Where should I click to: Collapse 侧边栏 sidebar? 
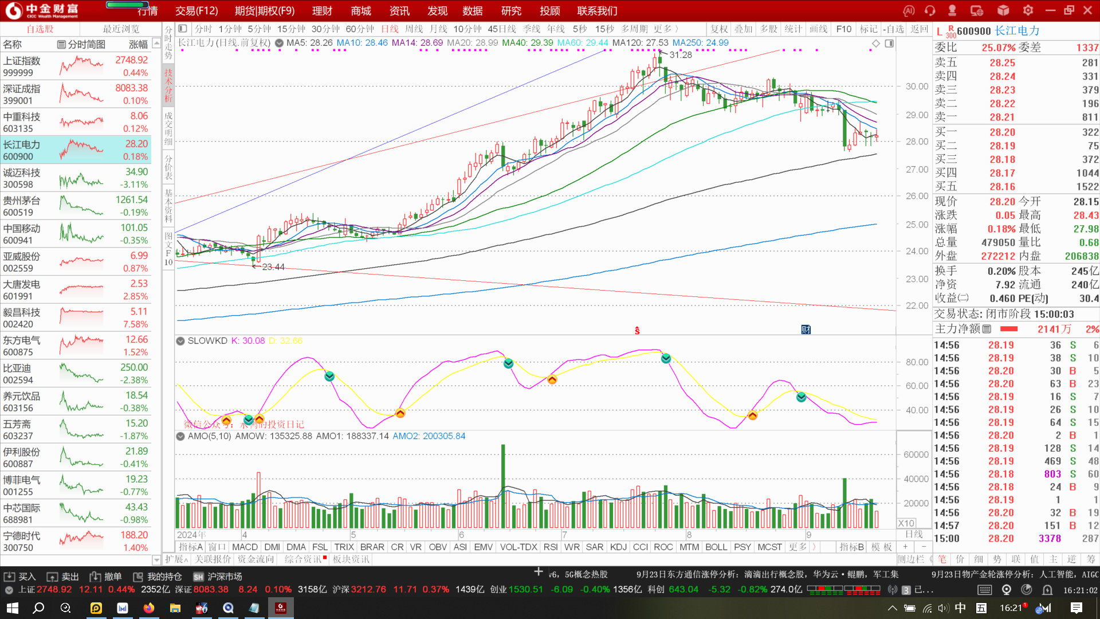click(x=914, y=559)
